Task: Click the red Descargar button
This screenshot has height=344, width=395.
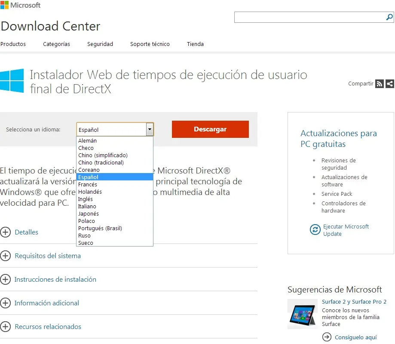Action: 210,129
